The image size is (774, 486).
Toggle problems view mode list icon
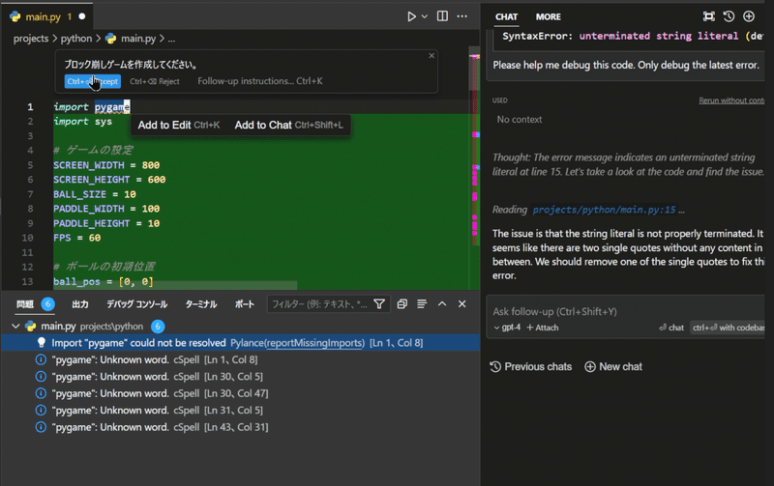point(422,304)
